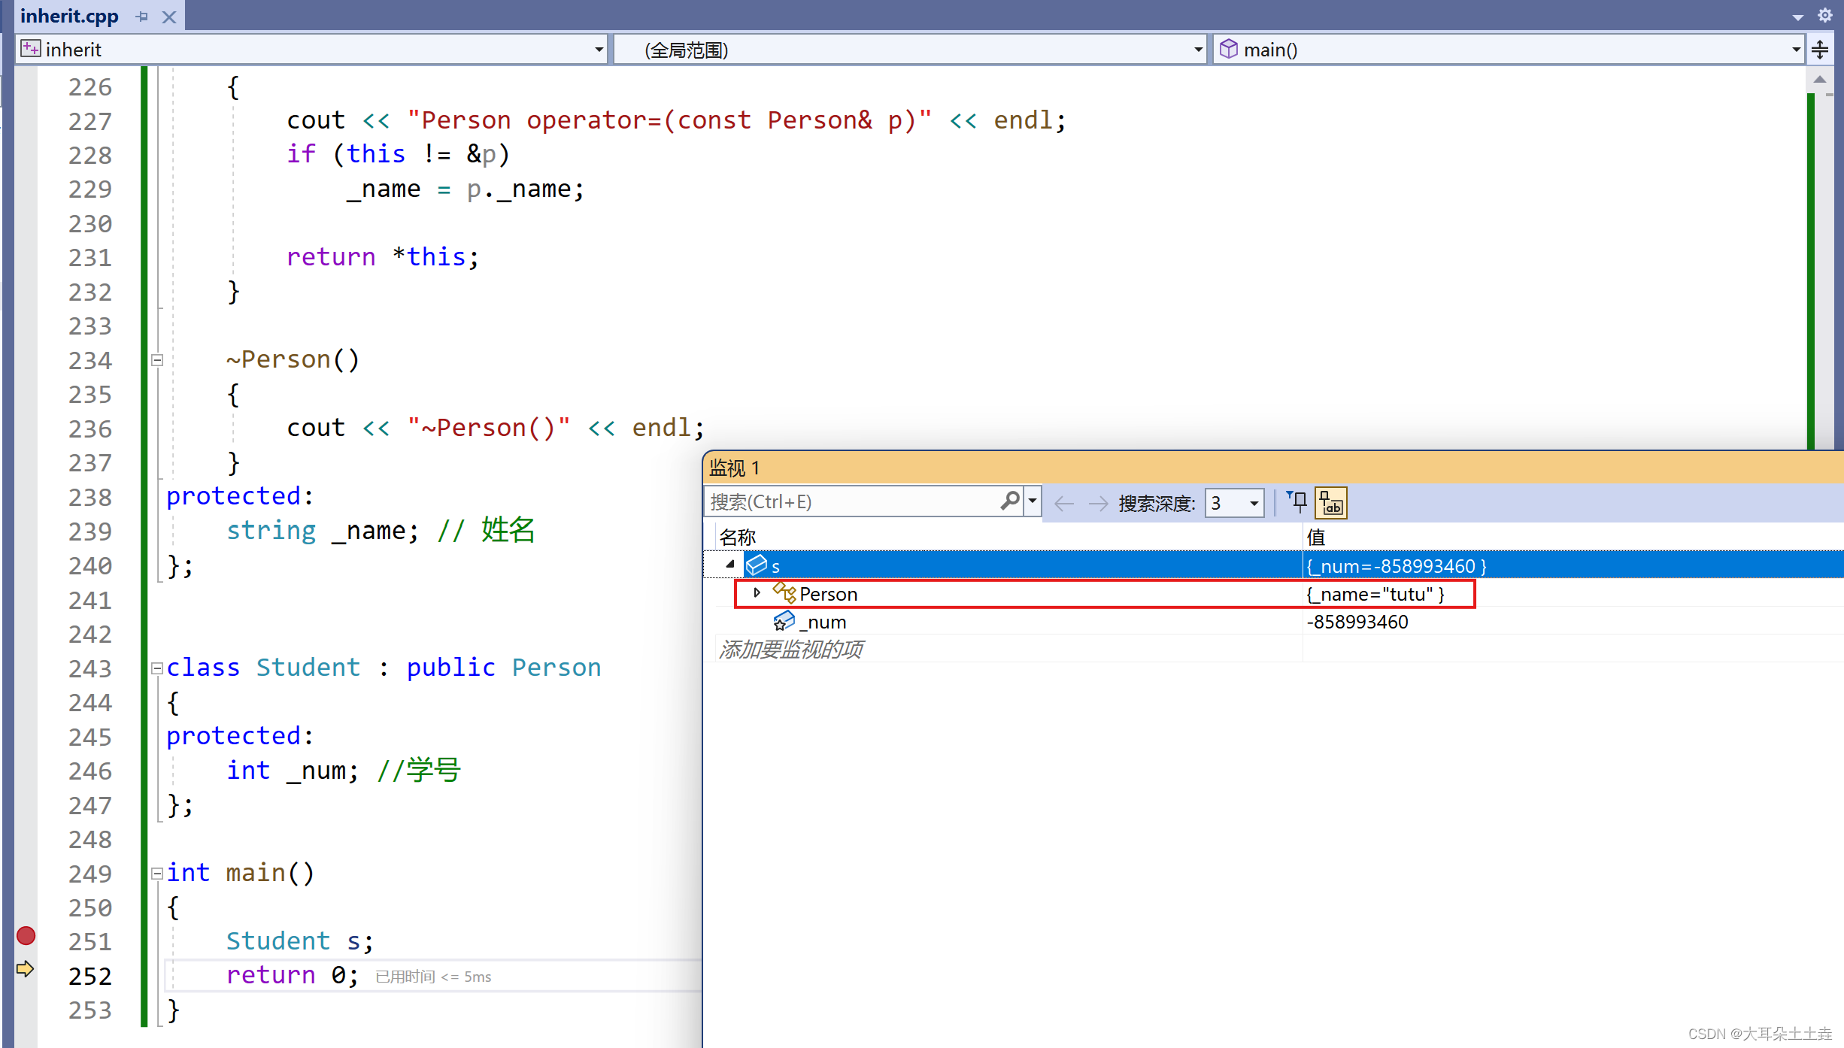This screenshot has height=1048, width=1844.
Task: Open the tab list dropdown arrow
Action: [x=1797, y=17]
